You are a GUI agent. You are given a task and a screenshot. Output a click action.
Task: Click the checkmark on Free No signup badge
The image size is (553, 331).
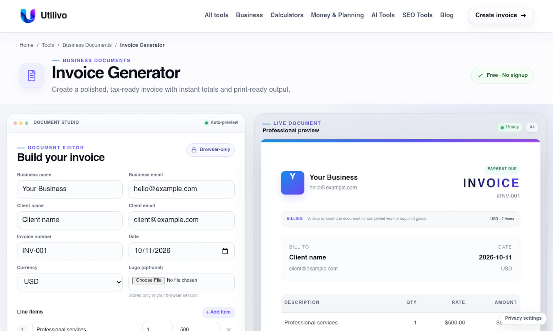[x=480, y=75]
